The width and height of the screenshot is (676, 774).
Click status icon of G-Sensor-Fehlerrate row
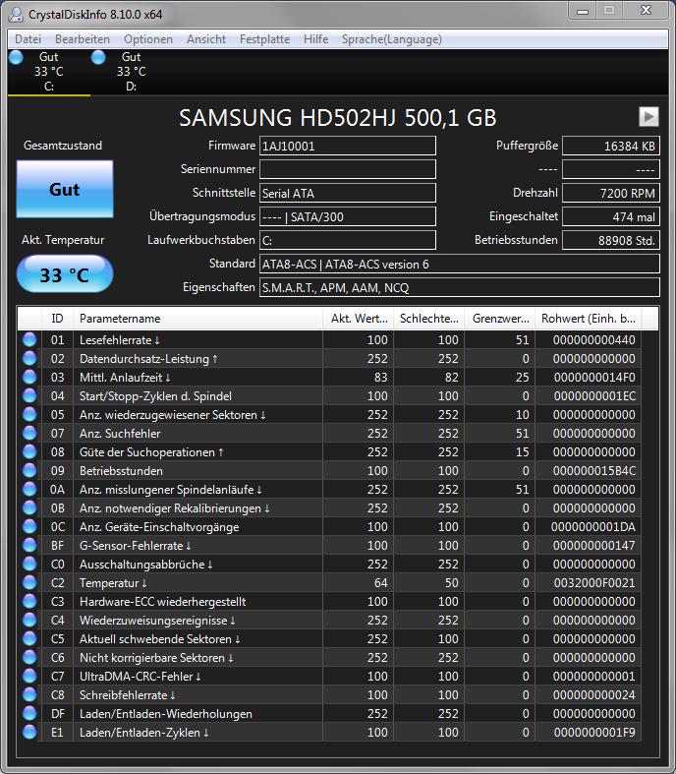pyautogui.click(x=29, y=546)
